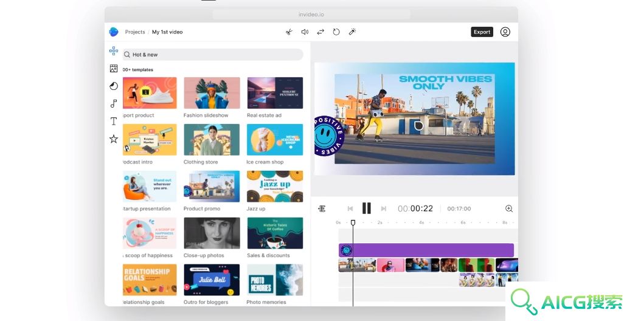Click the Export button
This screenshot has width=627, height=321.
pos(482,32)
